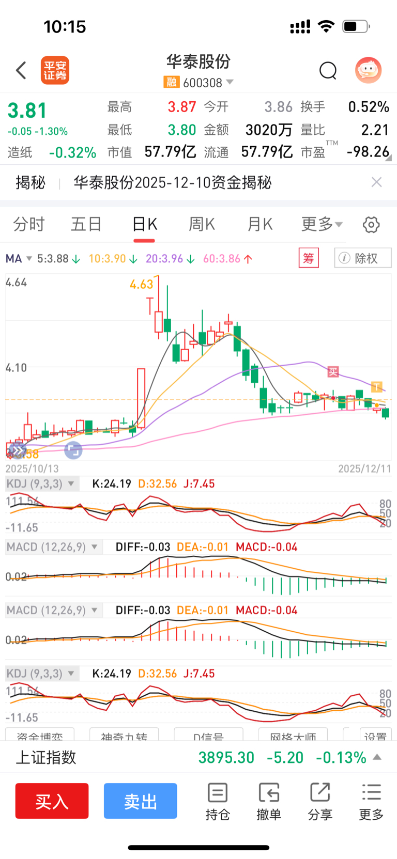
Task: Switch to 五日 tab
Action: click(86, 224)
